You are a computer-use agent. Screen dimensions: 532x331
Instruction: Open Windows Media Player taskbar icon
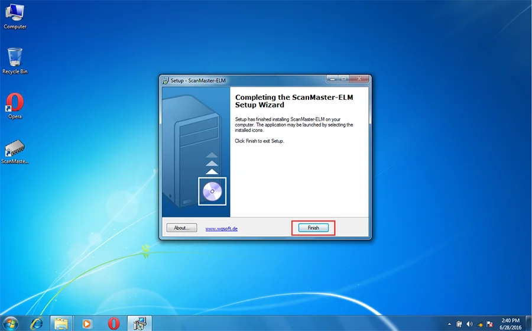click(x=87, y=323)
